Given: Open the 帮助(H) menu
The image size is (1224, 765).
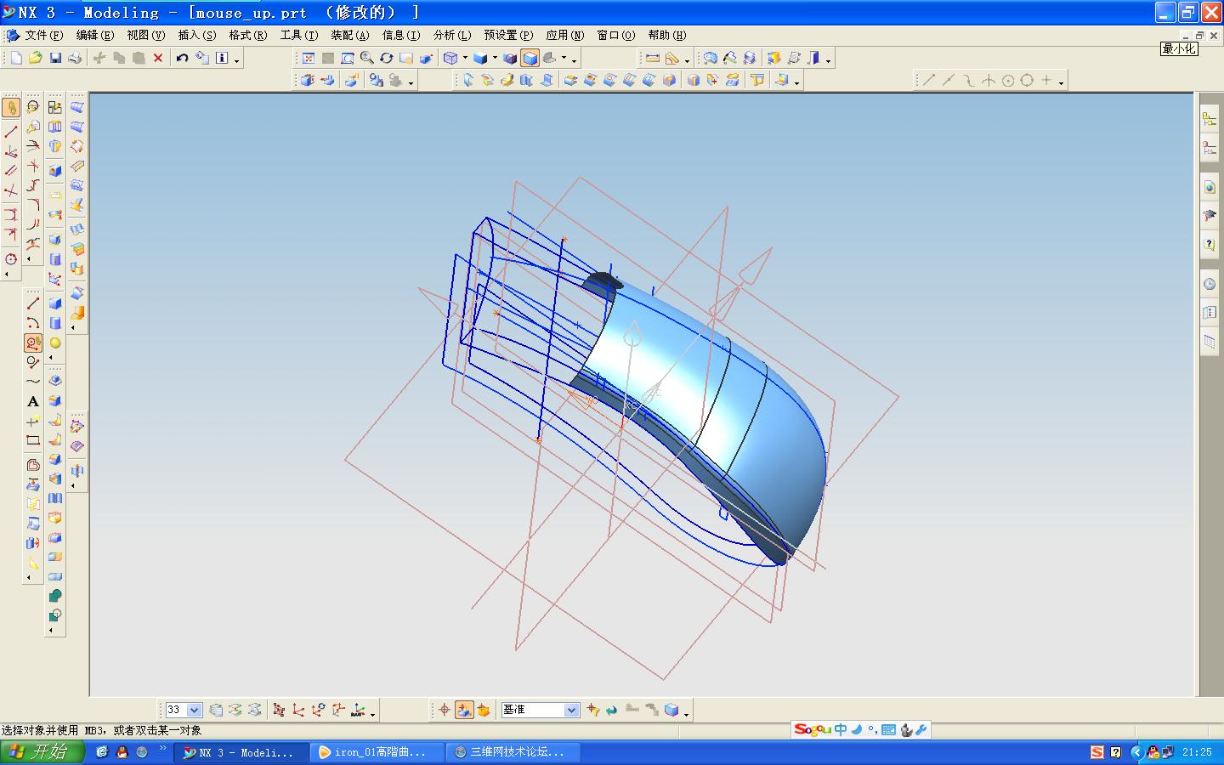Looking at the screenshot, I should tap(667, 35).
